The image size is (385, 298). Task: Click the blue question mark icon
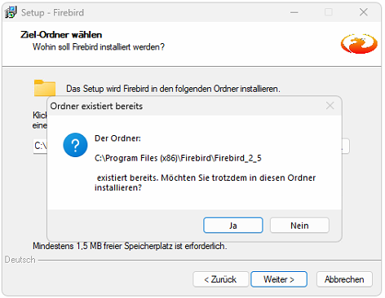75,145
